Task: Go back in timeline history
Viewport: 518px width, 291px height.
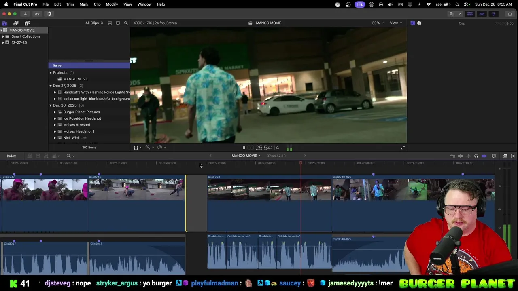Action: [x=210, y=156]
